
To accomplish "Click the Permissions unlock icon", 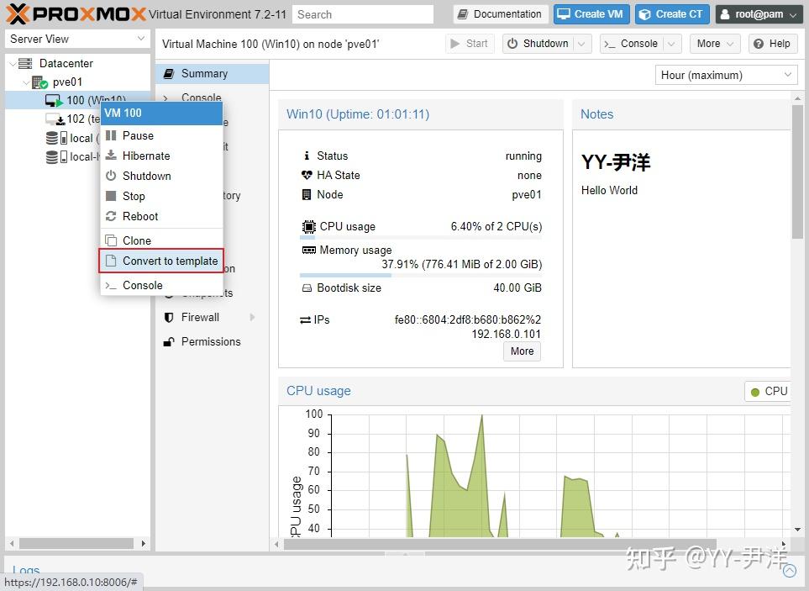I will (x=169, y=341).
